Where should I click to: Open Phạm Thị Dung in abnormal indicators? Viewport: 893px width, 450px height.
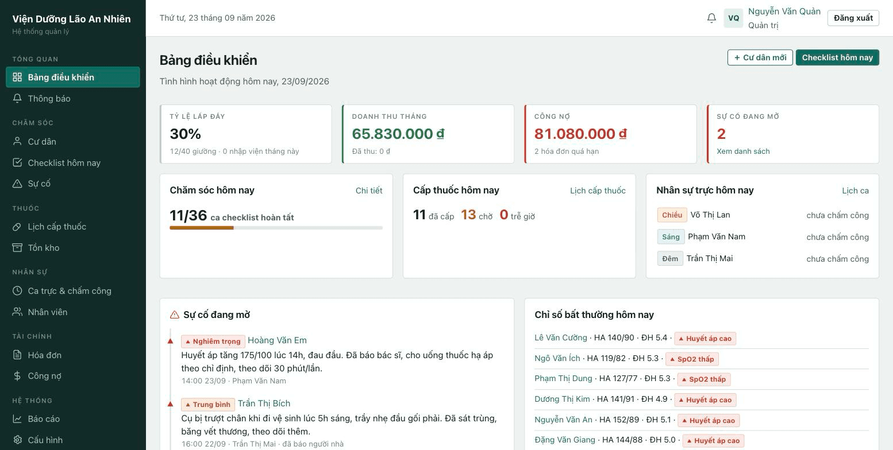(x=563, y=378)
